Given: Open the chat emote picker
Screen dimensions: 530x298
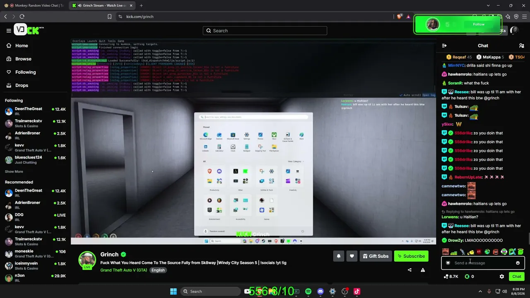Looking at the screenshot, I should tap(518, 263).
